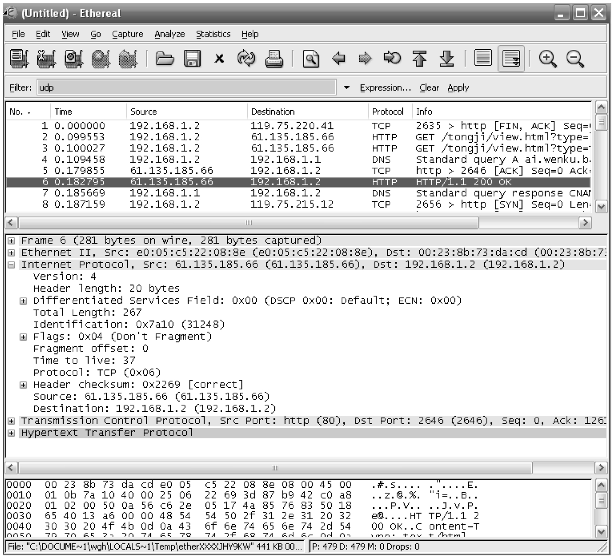The width and height of the screenshot is (613, 557).
Task: Expand the Frame 6 tree node
Action: tap(12, 241)
